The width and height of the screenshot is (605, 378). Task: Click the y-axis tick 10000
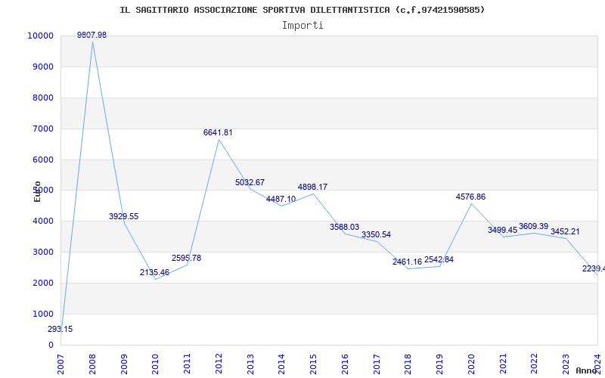click(x=41, y=36)
